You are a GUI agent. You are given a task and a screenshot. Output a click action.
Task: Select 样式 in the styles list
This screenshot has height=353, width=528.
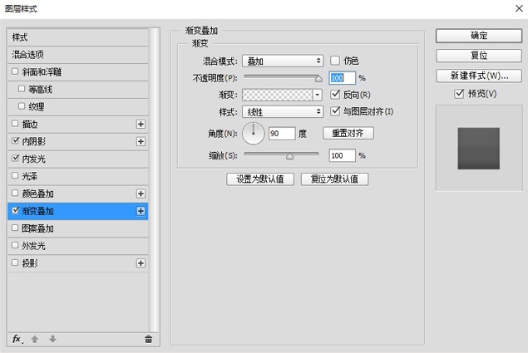pos(78,37)
